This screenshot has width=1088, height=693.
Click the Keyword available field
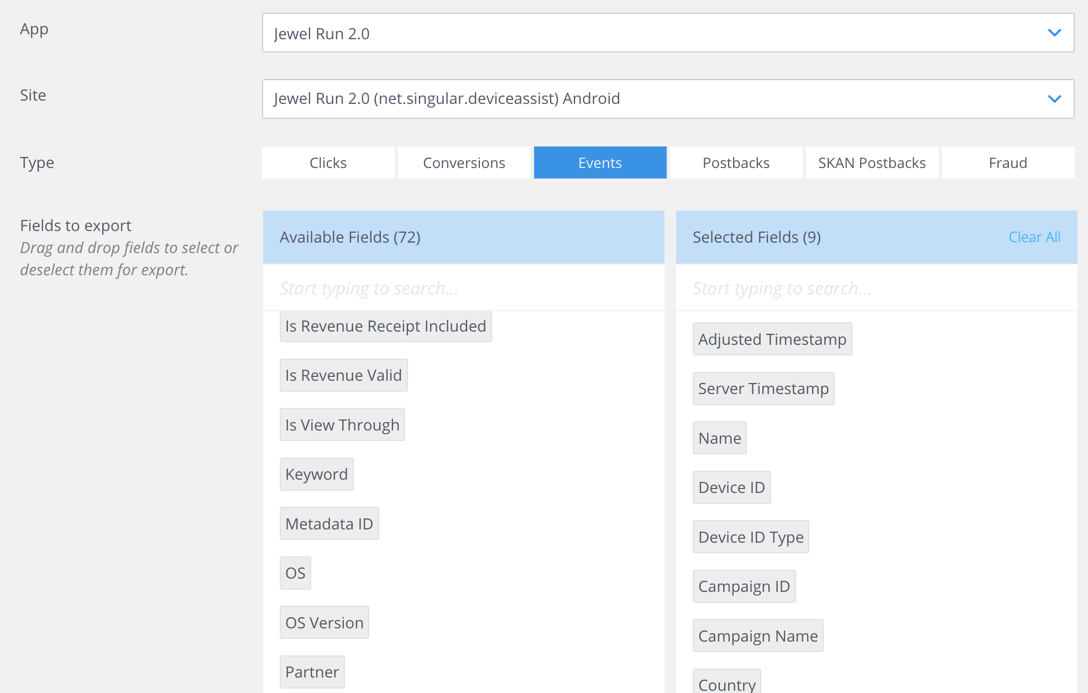coord(316,474)
